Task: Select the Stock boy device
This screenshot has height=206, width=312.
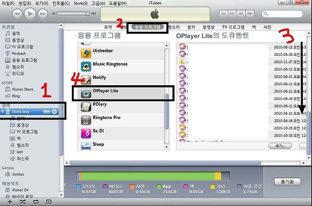Action: (x=29, y=112)
